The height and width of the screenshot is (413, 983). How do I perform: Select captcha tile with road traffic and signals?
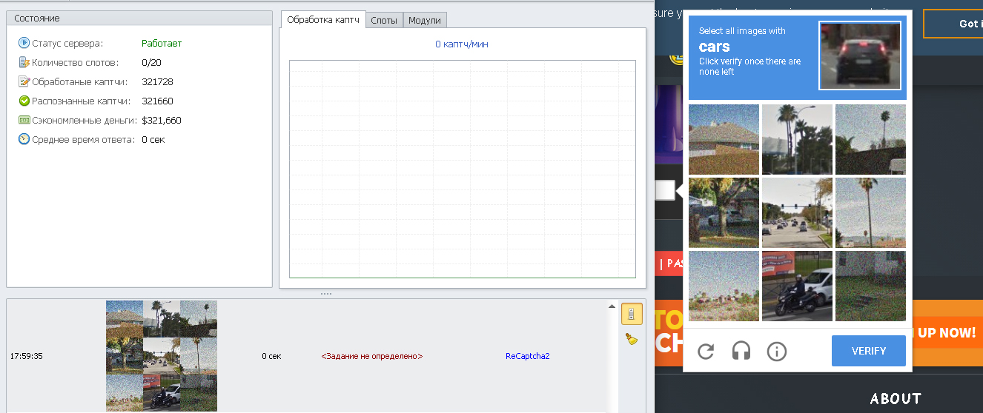coord(797,212)
